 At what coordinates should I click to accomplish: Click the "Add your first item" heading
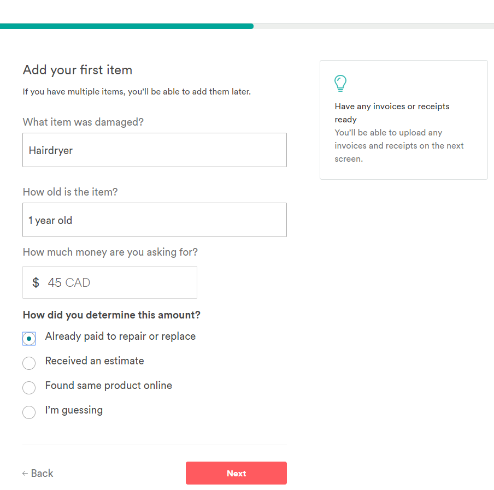click(x=78, y=70)
